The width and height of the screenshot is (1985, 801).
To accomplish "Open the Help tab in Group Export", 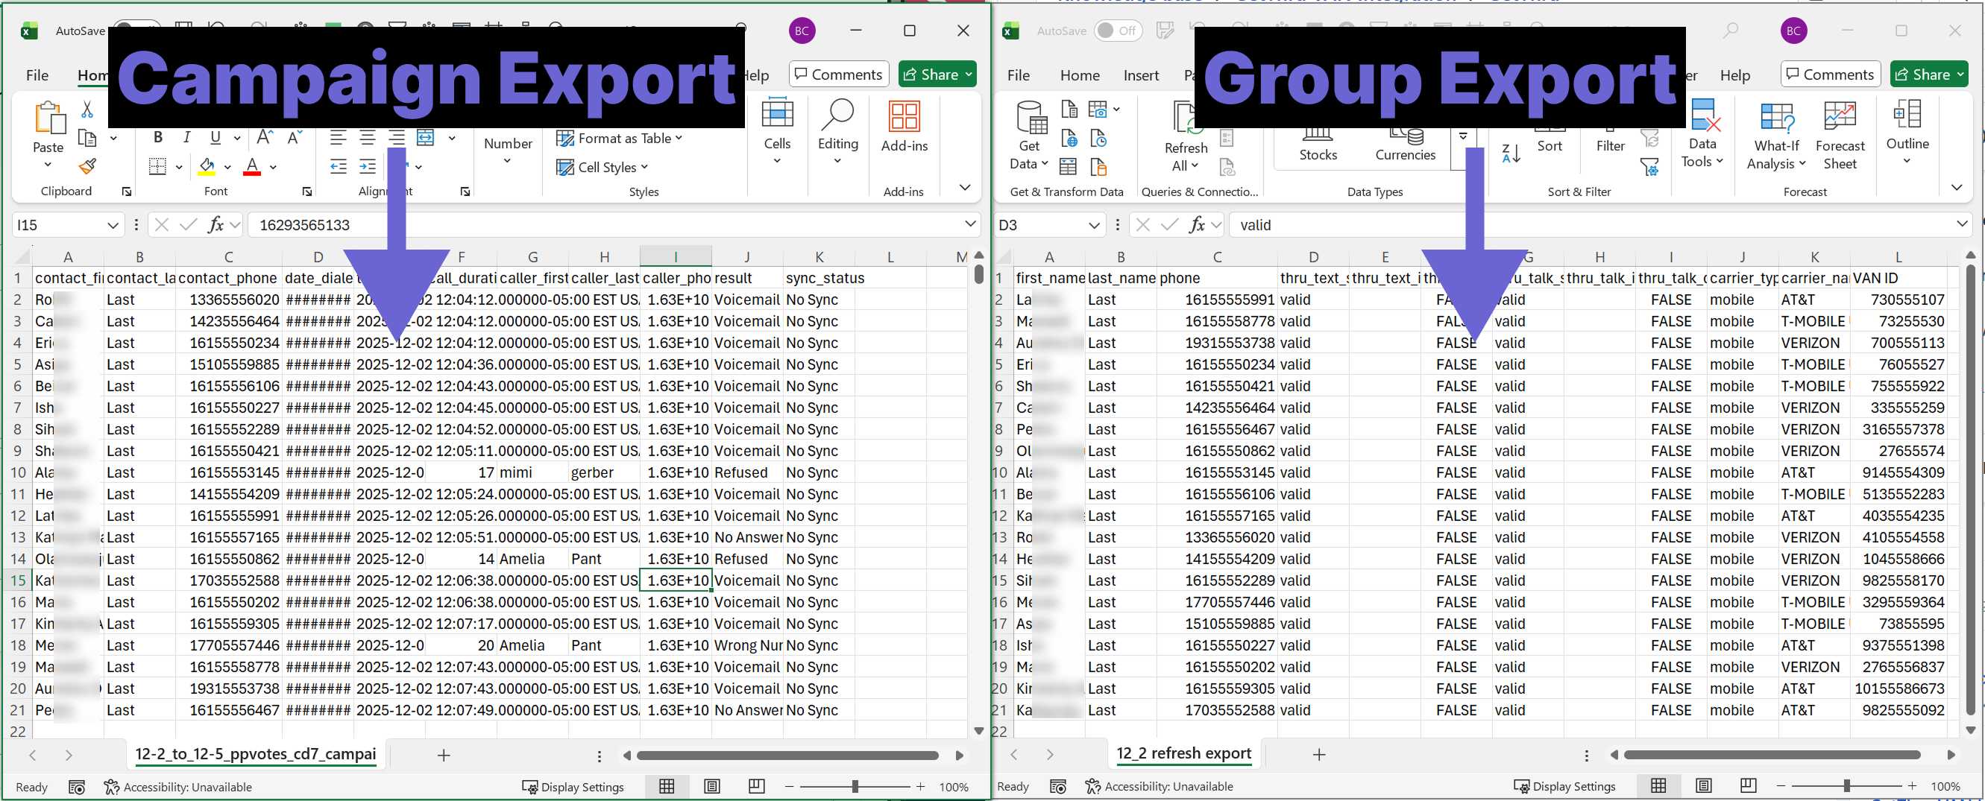I will click(1734, 75).
